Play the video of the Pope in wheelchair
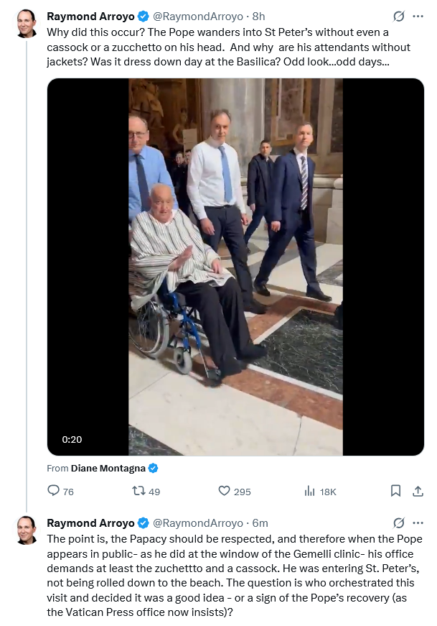The width and height of the screenshot is (437, 626). 235,266
